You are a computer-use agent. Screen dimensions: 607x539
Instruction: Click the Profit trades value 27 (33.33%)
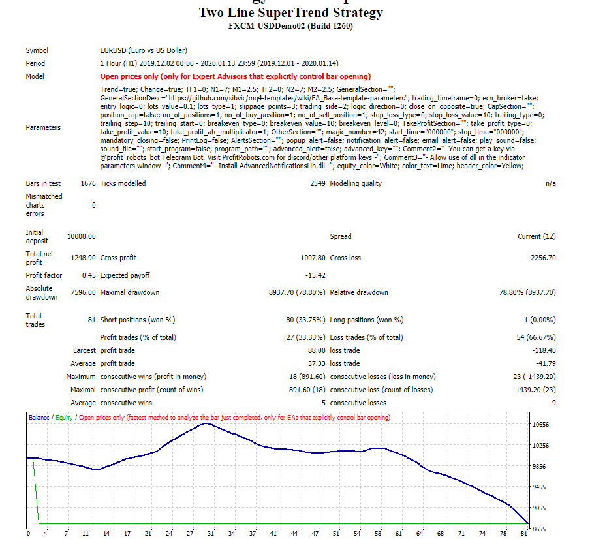pyautogui.click(x=306, y=337)
